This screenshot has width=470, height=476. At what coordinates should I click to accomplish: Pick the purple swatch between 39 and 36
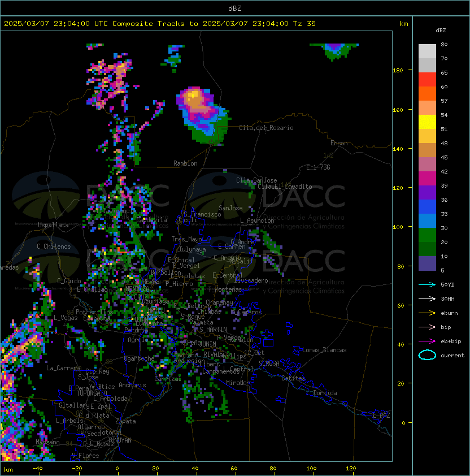pyautogui.click(x=427, y=193)
